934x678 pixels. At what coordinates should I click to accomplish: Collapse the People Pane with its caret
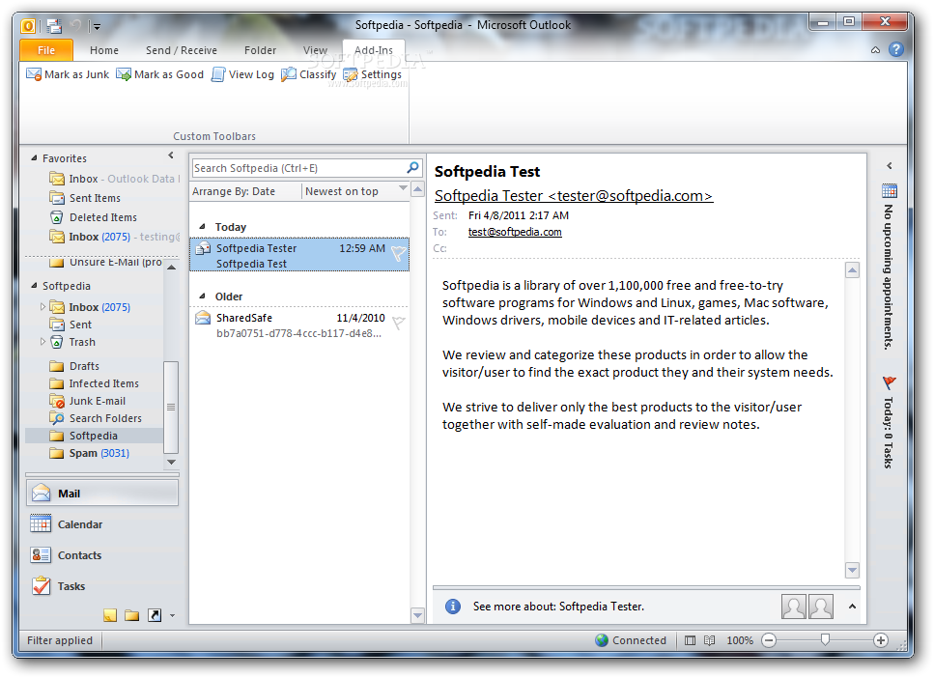(x=852, y=607)
